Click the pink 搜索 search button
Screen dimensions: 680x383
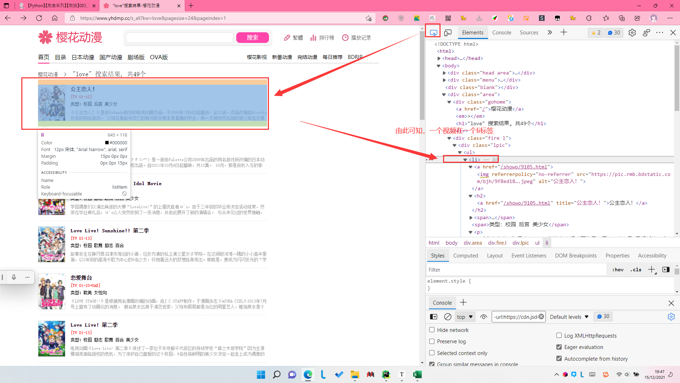[252, 38]
